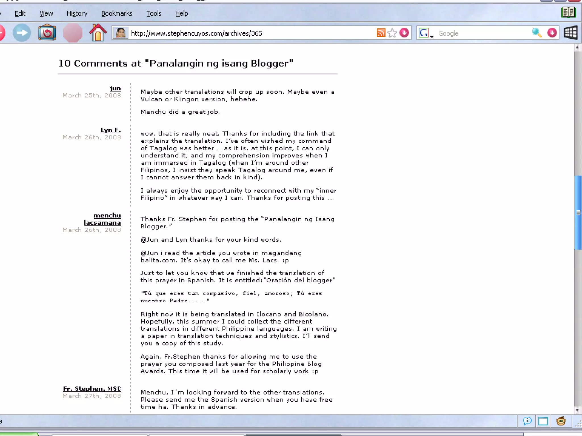
Task: Click the forward arrow navigation button
Action: (x=22, y=33)
